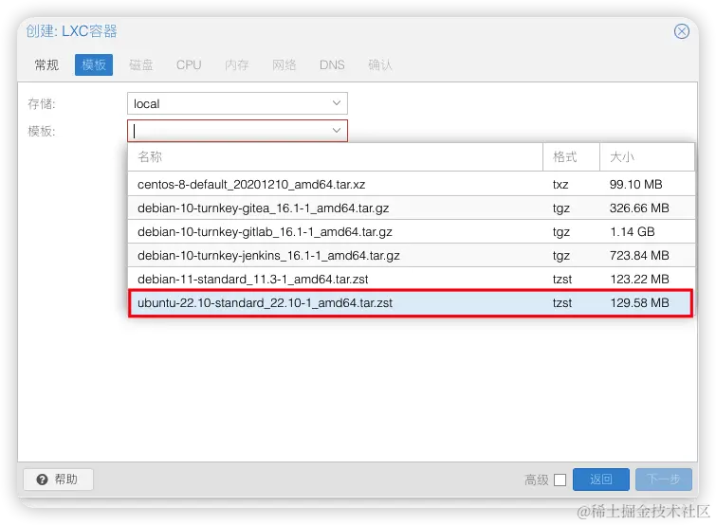716x525 pixels.
Task: Click the 1.14 GB size cell
Action: tap(633, 232)
